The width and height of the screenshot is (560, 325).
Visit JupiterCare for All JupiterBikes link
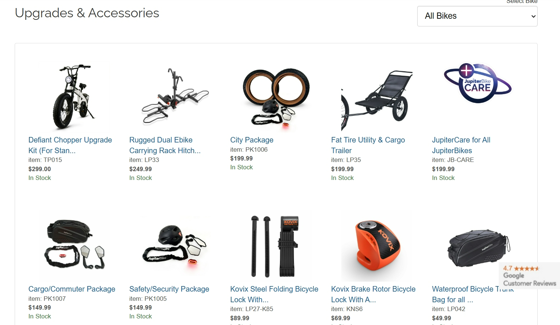click(x=461, y=145)
